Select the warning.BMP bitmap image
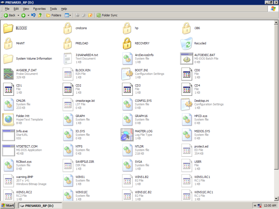 (8, 180)
